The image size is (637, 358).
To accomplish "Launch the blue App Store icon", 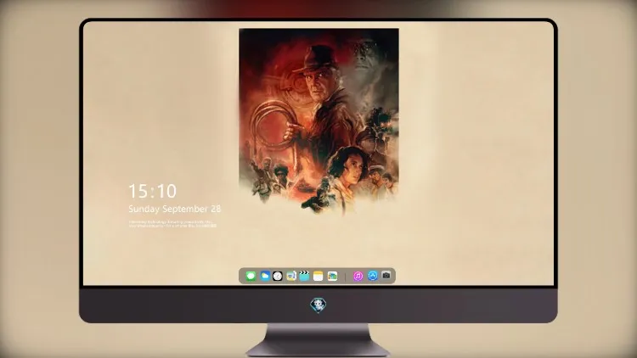I will (x=373, y=276).
